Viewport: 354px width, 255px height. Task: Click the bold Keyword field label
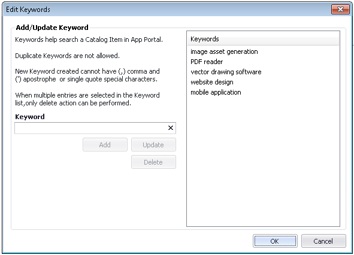click(x=30, y=117)
